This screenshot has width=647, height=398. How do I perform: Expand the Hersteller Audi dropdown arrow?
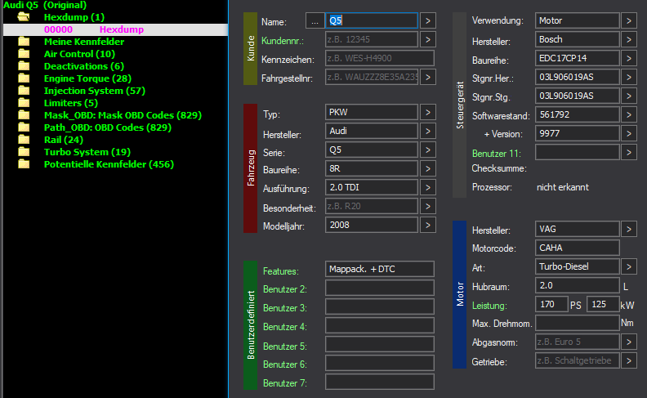429,132
